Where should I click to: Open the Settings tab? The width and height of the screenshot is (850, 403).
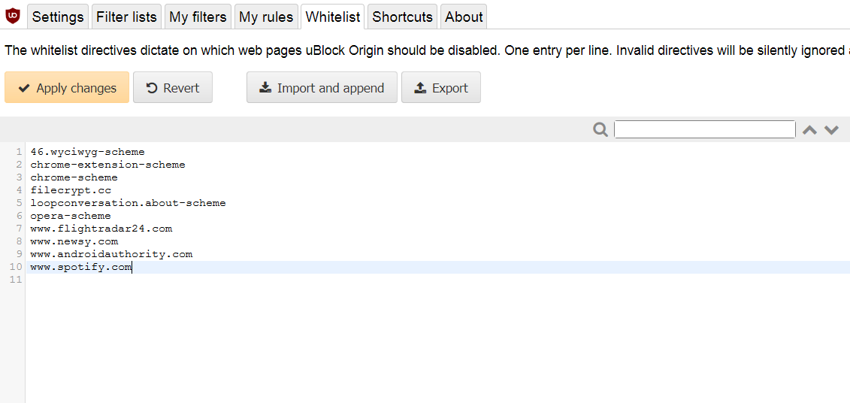click(58, 17)
